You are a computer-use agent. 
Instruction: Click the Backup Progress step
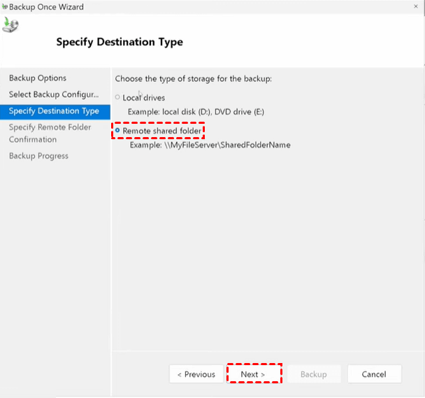point(38,156)
